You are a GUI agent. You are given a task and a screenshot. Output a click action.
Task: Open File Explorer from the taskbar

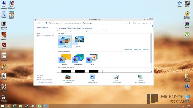click(x=21, y=106)
